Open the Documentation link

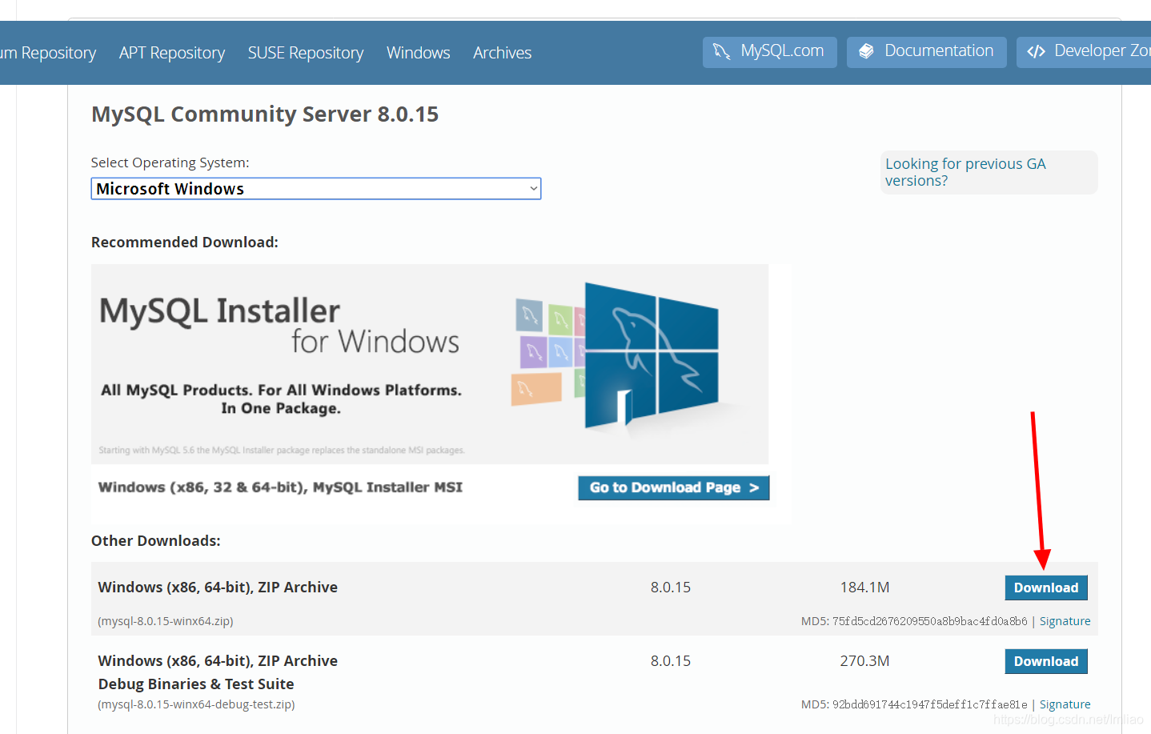coord(927,52)
